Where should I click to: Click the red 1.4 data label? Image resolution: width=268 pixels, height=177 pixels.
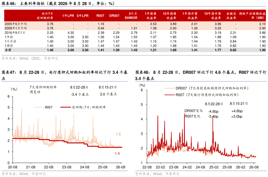[117, 154]
